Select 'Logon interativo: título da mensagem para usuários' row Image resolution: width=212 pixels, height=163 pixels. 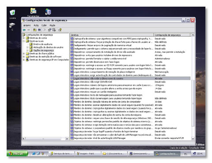130,98
